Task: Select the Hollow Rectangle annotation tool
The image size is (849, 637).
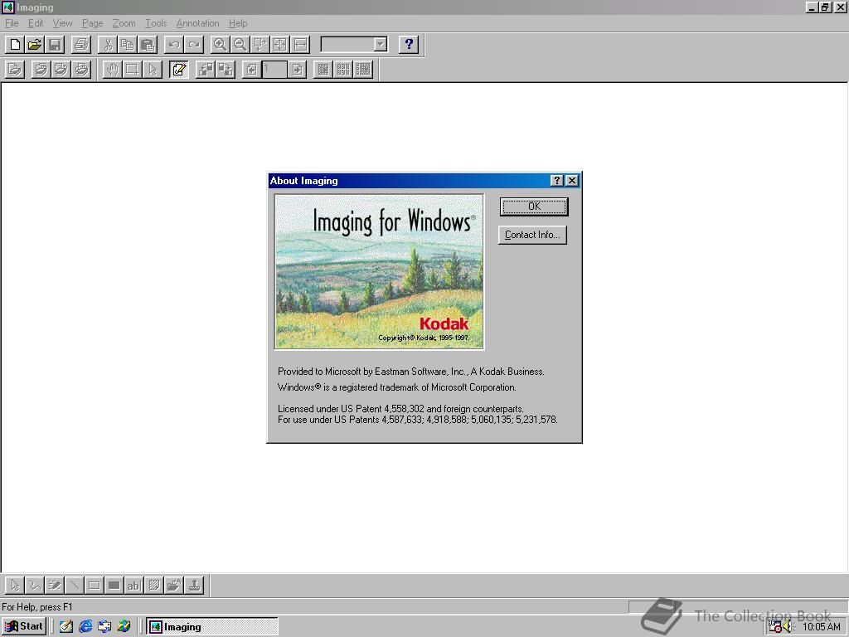Action: pyautogui.click(x=95, y=586)
